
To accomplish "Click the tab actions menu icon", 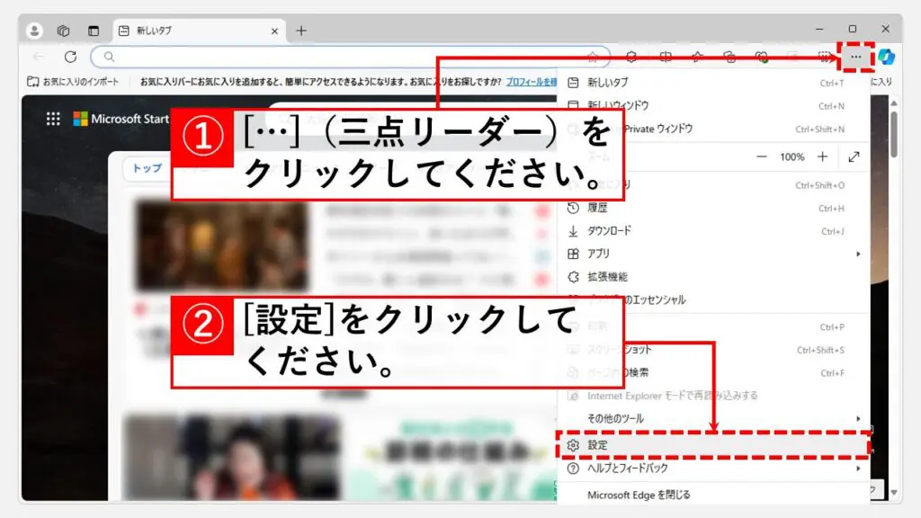I will click(x=93, y=31).
